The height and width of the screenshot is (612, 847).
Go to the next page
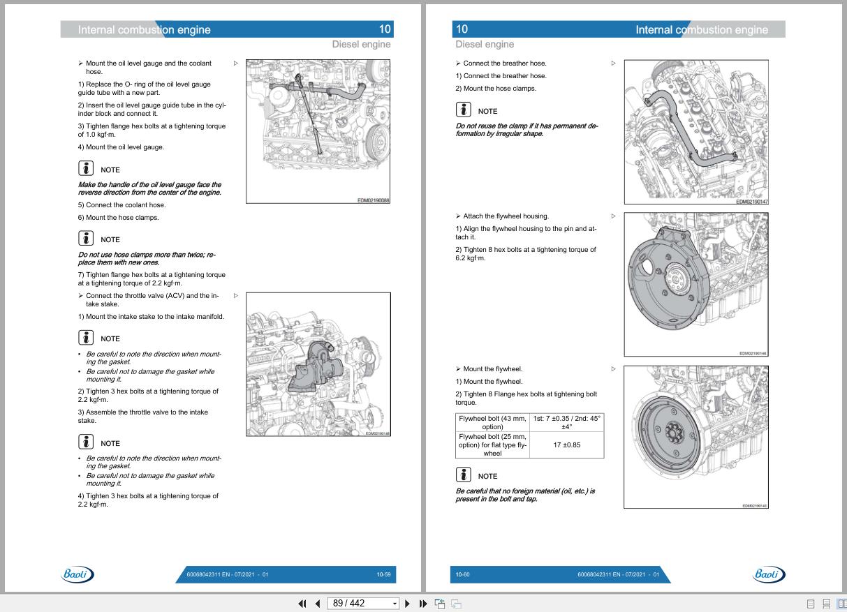tap(408, 604)
